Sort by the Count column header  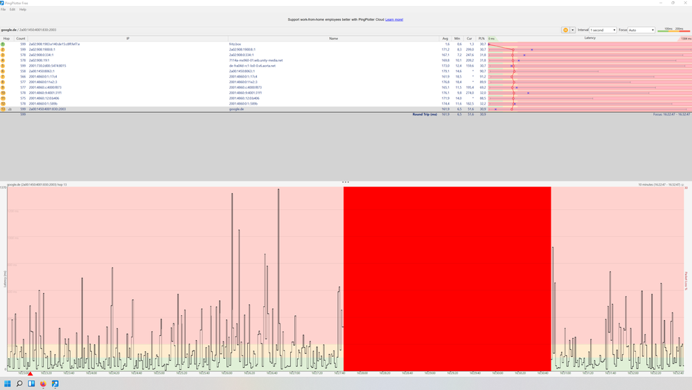(21, 38)
